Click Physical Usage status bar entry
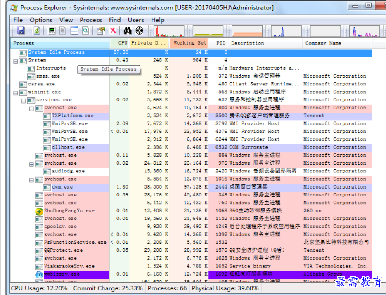This screenshot has width=386, height=295. coord(225,288)
